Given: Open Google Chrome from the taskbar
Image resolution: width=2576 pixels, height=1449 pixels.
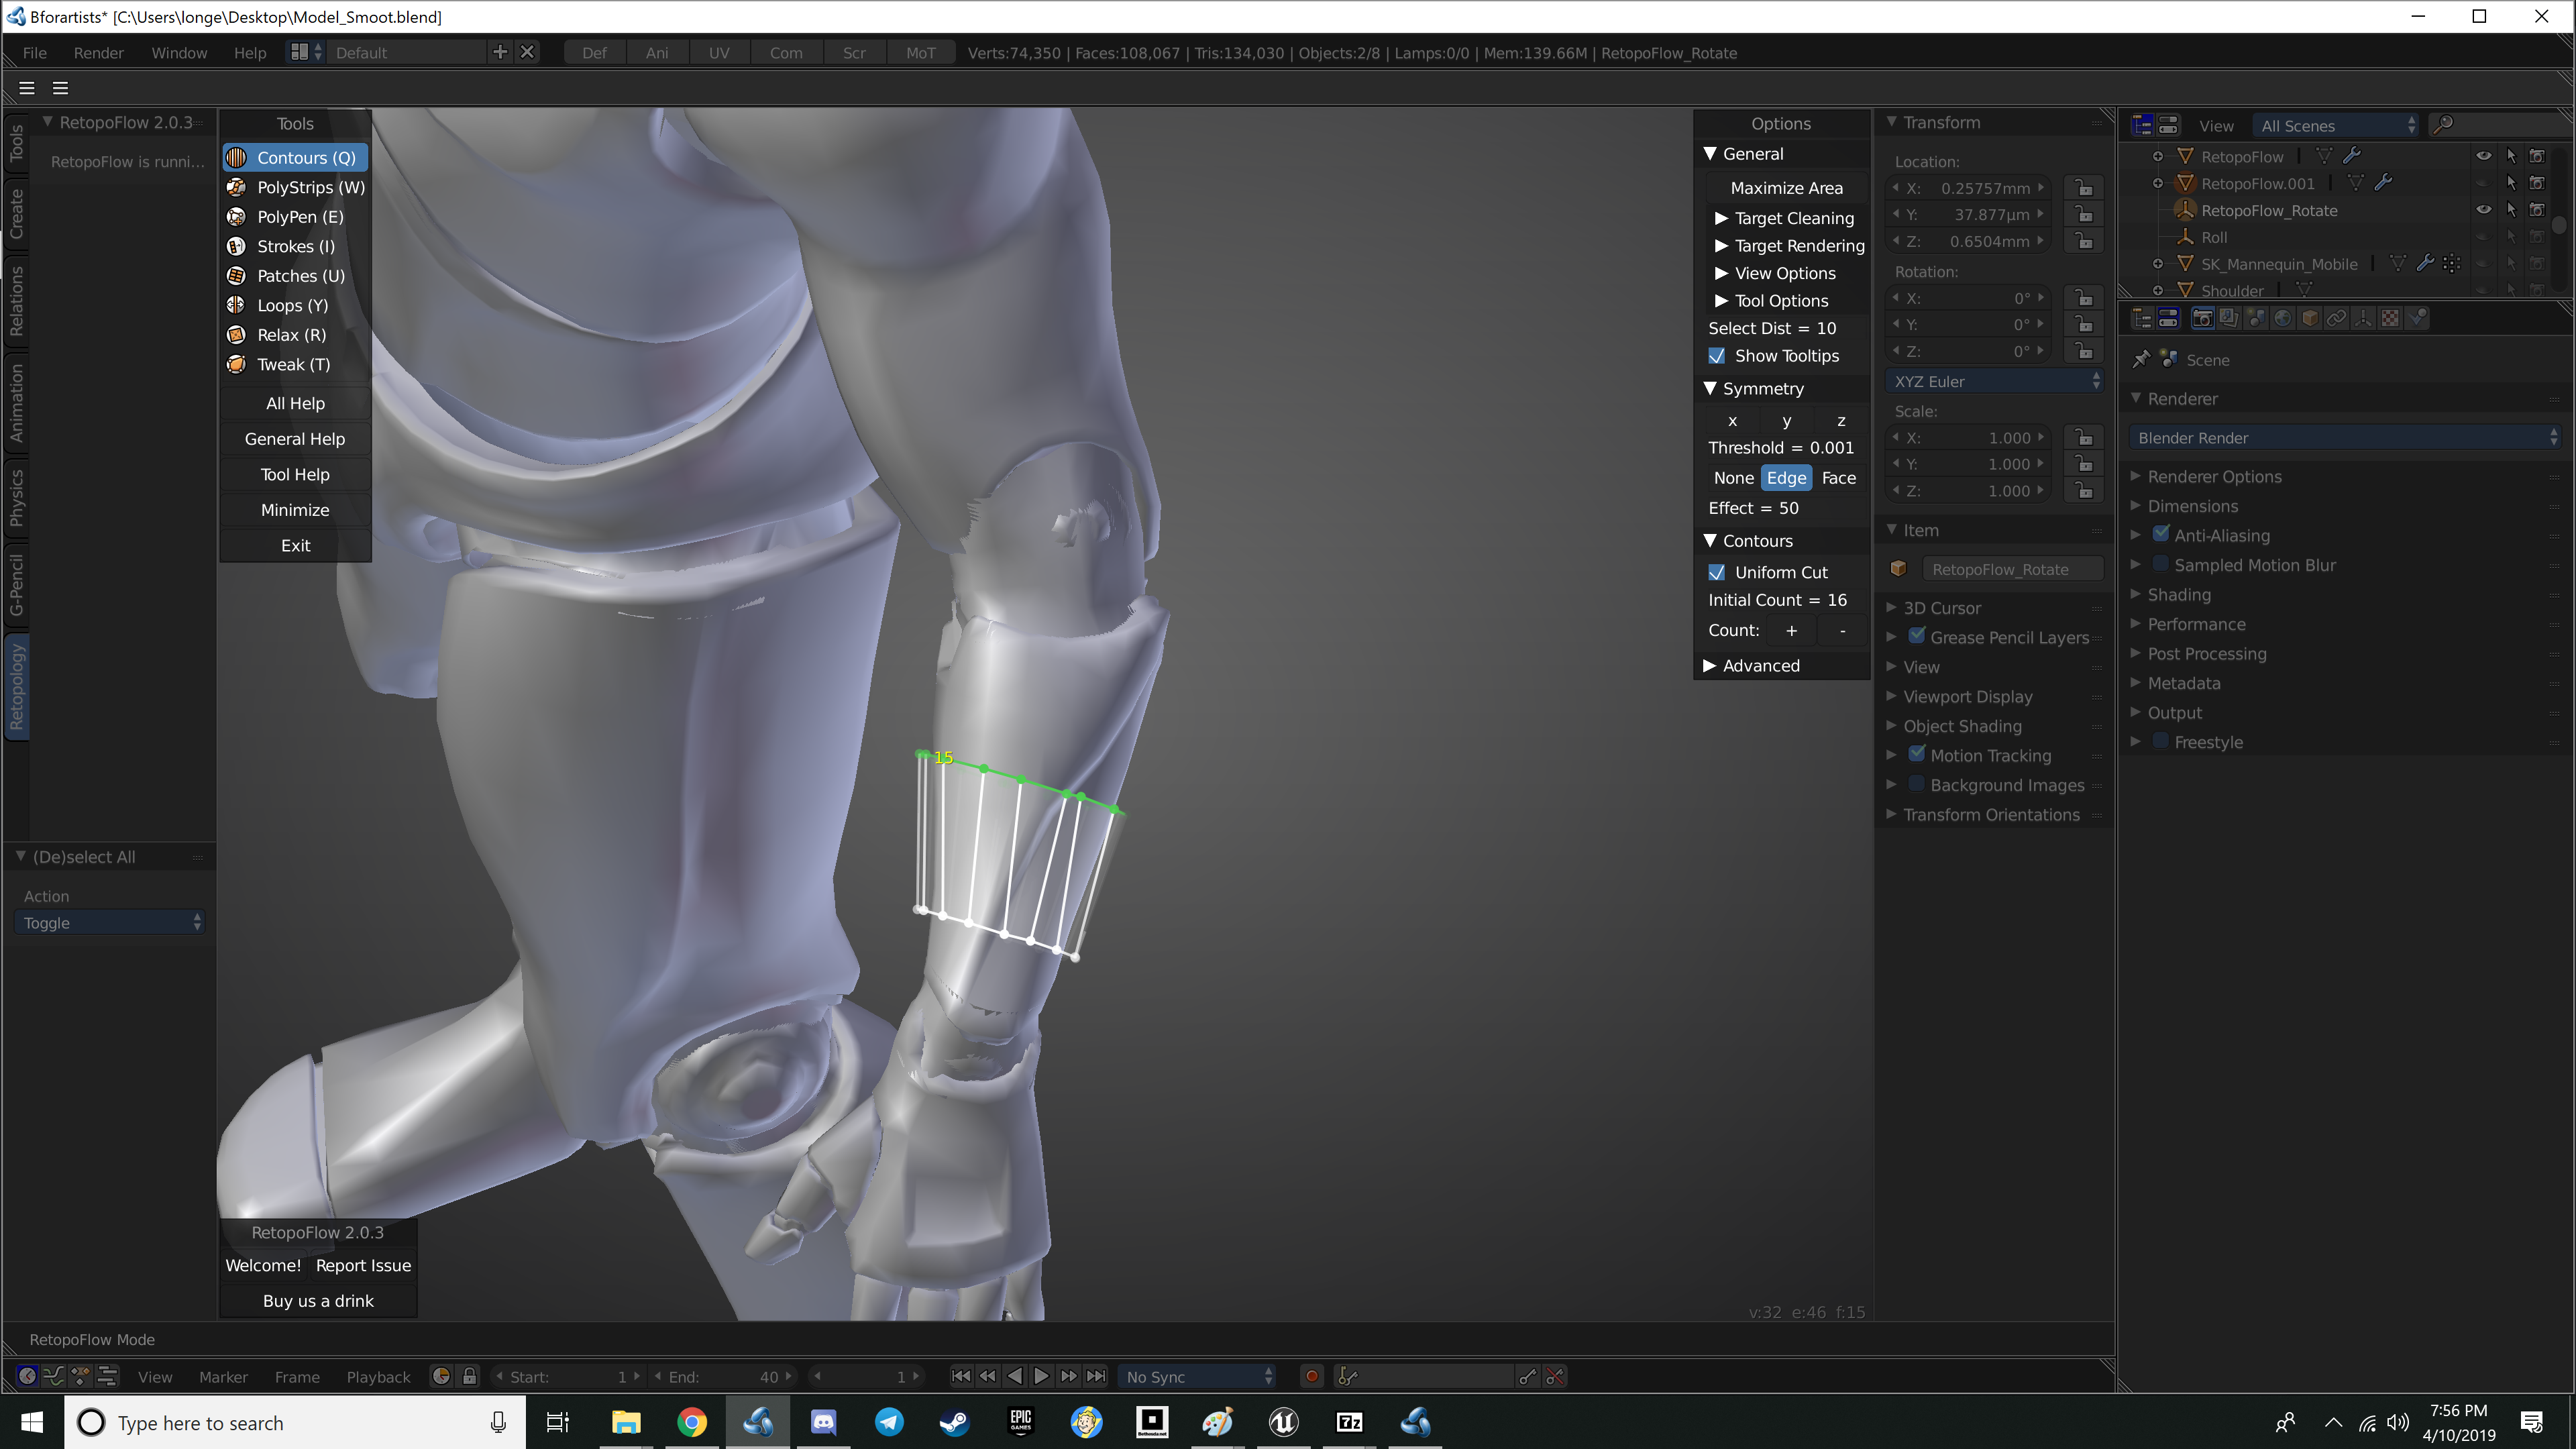Looking at the screenshot, I should (x=692, y=1422).
